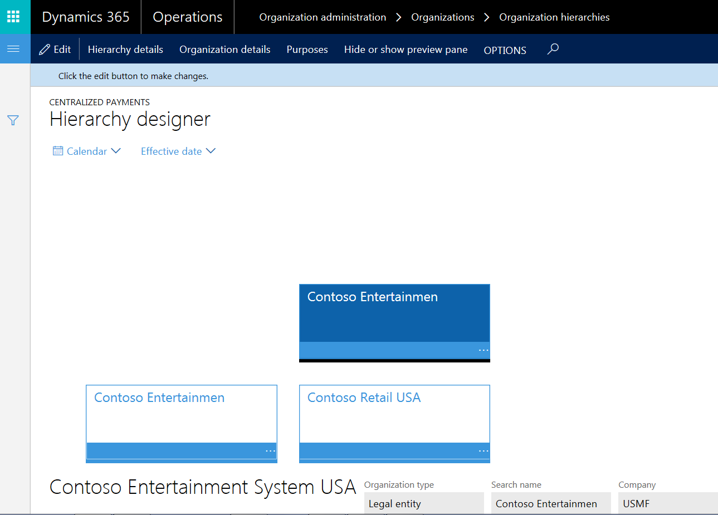Screen dimensions: 718x515
Task: Open Hierarchy details
Action: pyautogui.click(x=125, y=50)
